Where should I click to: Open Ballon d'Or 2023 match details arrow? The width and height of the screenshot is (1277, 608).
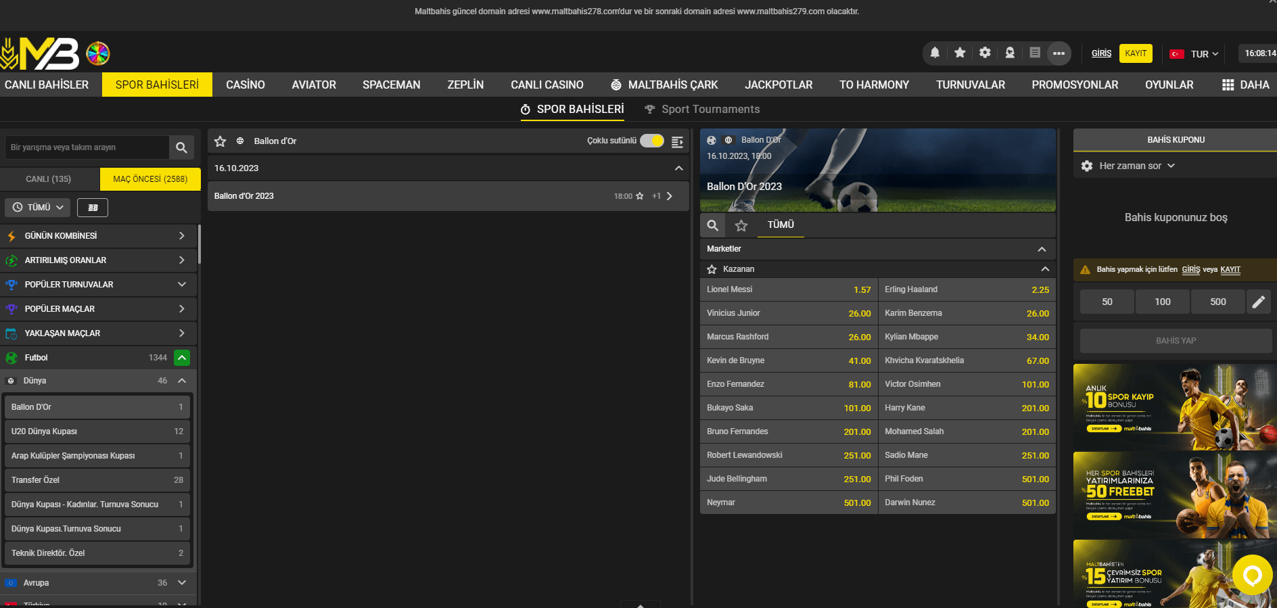(670, 196)
